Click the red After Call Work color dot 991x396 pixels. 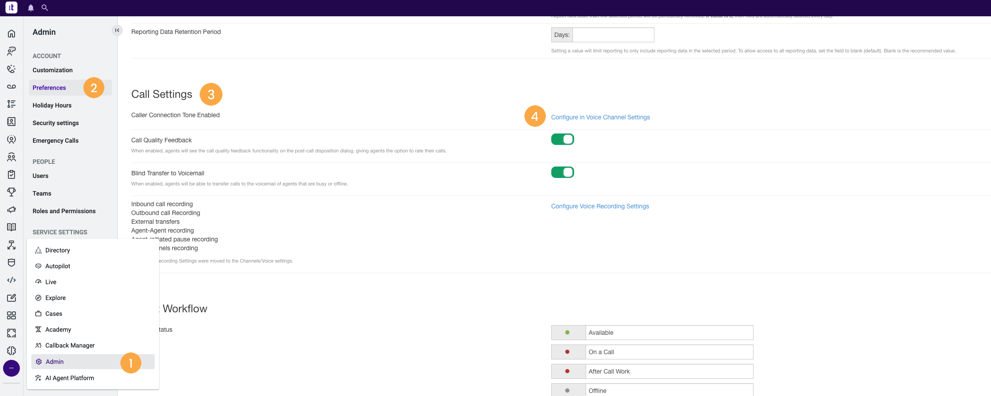click(x=567, y=371)
